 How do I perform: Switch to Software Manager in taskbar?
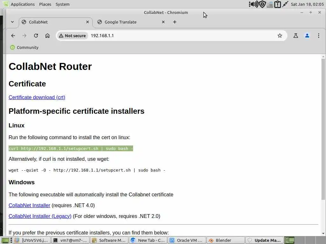click(x=109, y=240)
